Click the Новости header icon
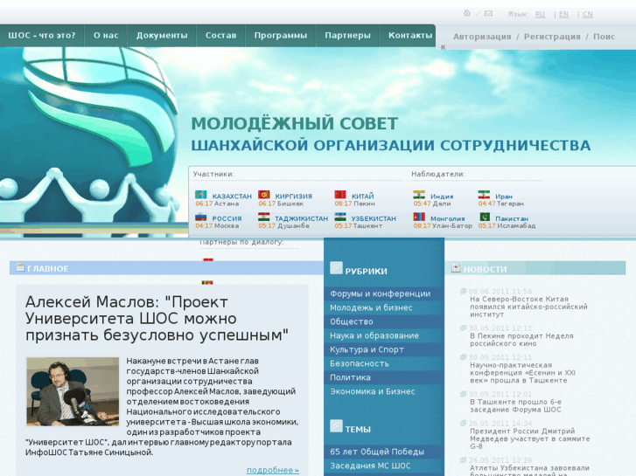636x476 pixels. tap(456, 268)
